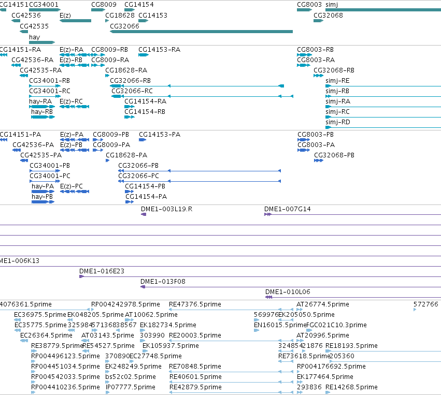
Task: Click protein CG14154-PB
Action: 145,186
